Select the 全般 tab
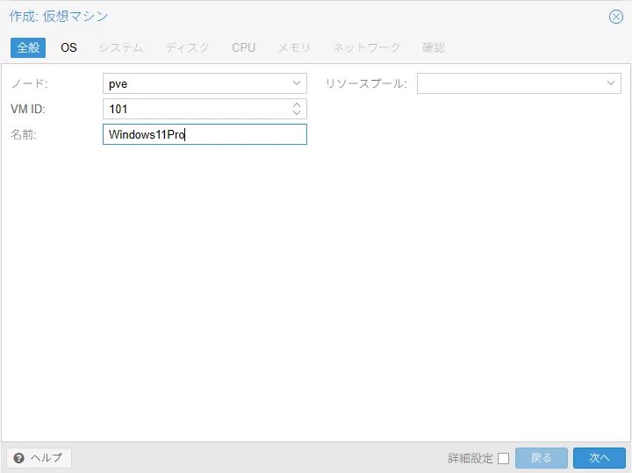Viewport: 632px width, 473px height. tap(28, 47)
